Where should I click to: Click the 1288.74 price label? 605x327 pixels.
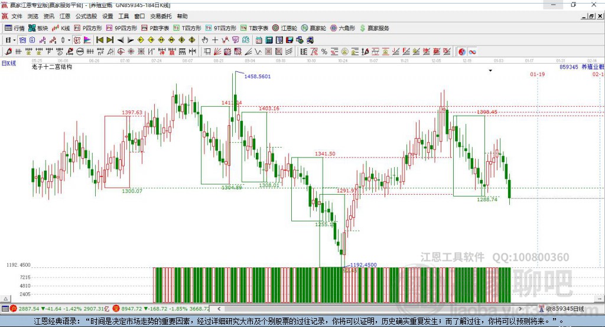click(x=487, y=200)
